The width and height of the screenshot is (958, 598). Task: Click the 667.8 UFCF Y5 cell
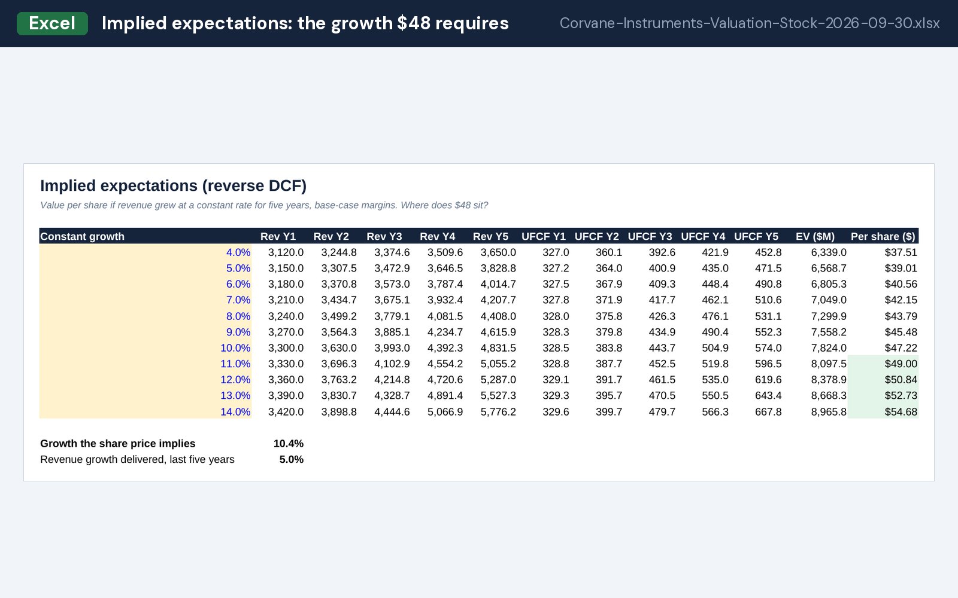(x=768, y=411)
